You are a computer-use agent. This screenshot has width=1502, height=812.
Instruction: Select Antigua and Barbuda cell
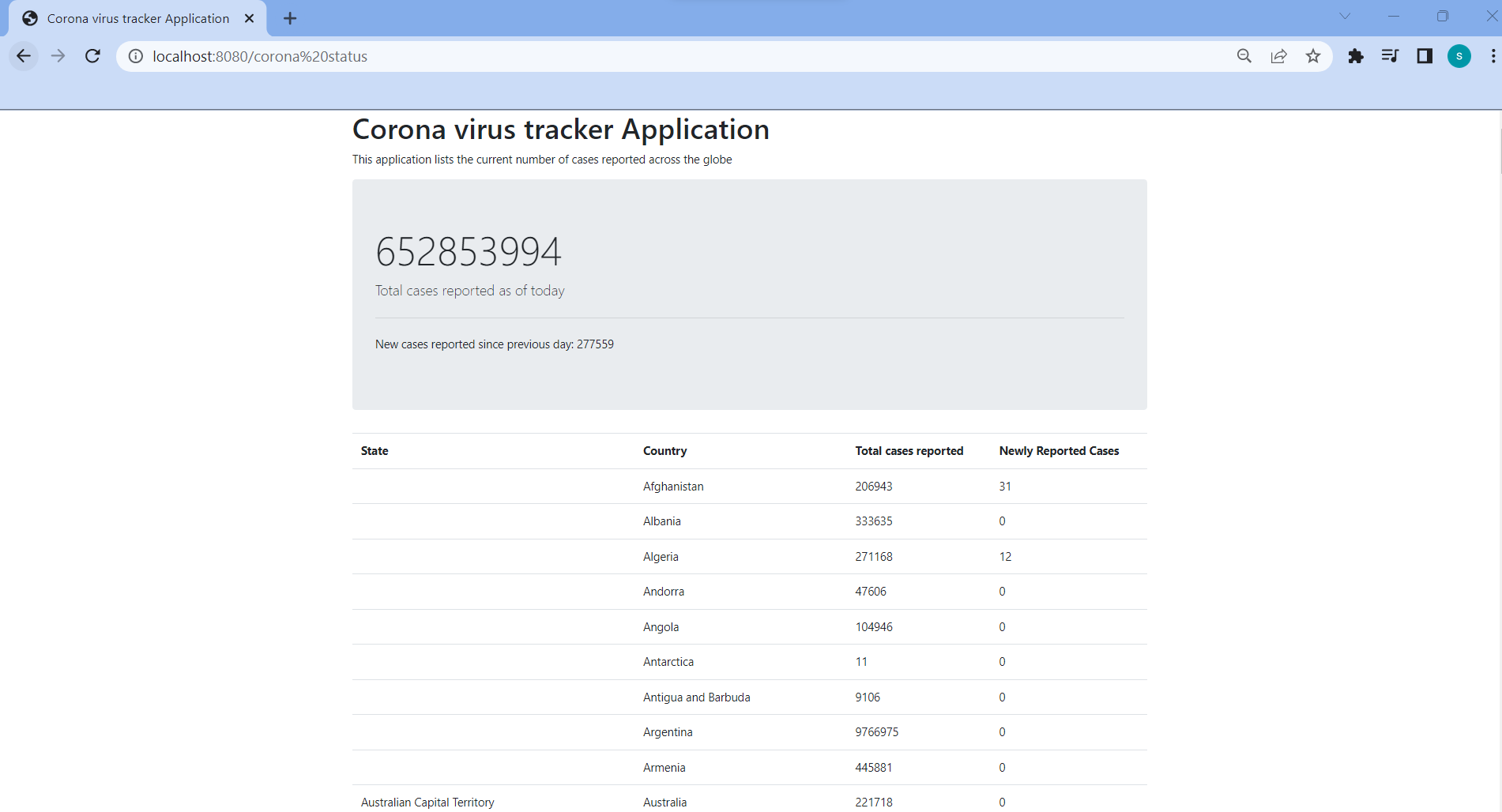click(697, 697)
